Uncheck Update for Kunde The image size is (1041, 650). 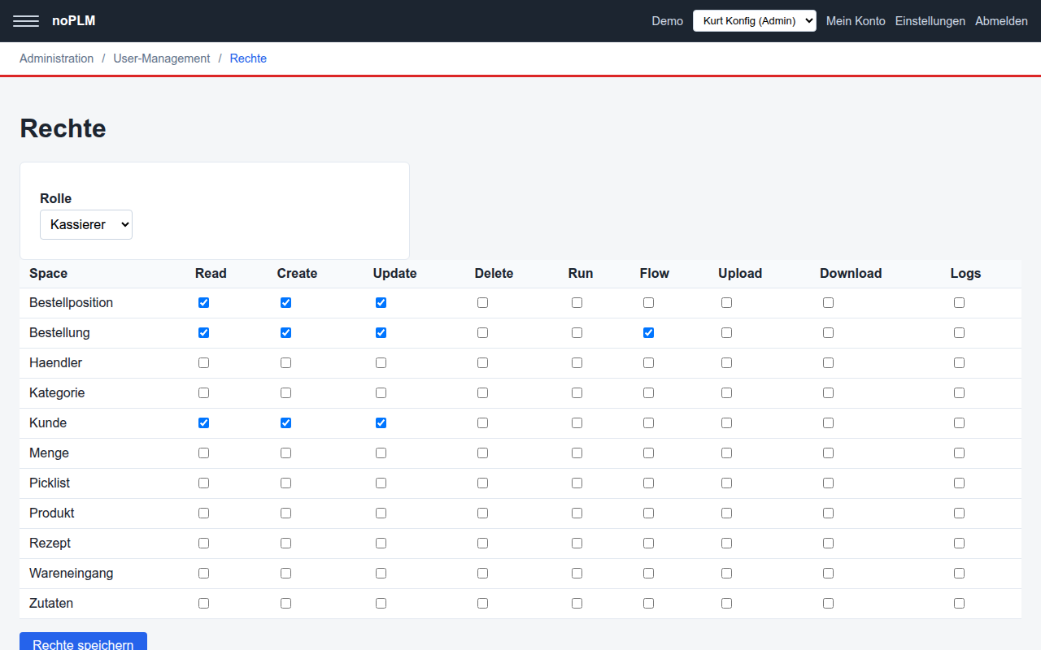[x=381, y=422]
